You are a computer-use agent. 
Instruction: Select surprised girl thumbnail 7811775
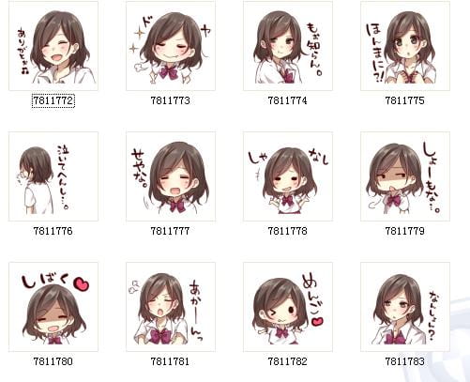[x=405, y=46]
